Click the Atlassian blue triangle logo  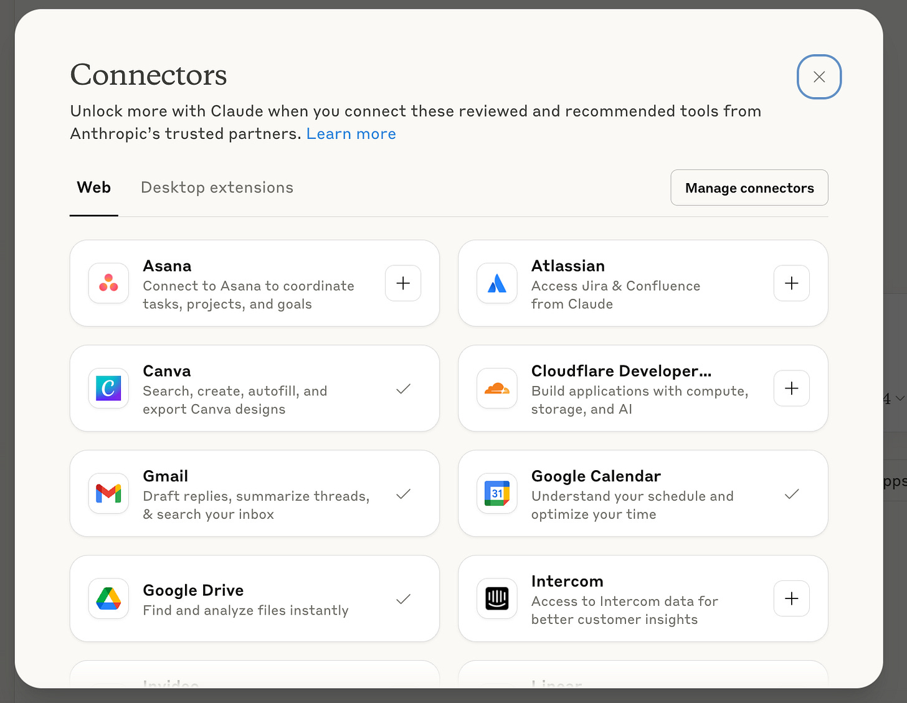coord(497,283)
